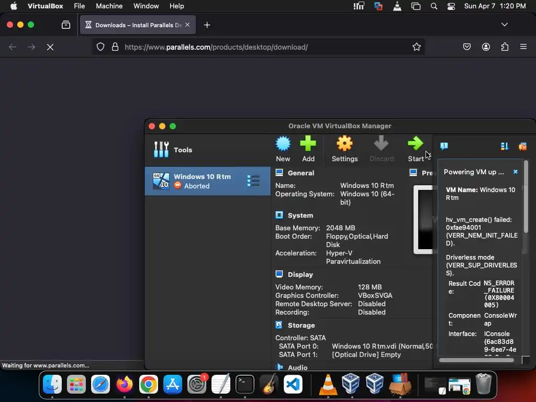
Task: Go forward in Firefox
Action: coord(31,47)
